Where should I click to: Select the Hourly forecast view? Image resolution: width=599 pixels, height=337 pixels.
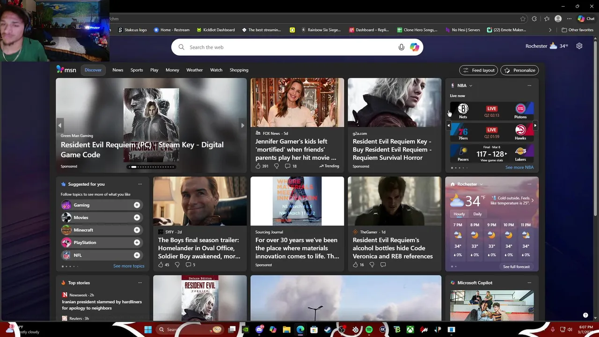click(459, 214)
